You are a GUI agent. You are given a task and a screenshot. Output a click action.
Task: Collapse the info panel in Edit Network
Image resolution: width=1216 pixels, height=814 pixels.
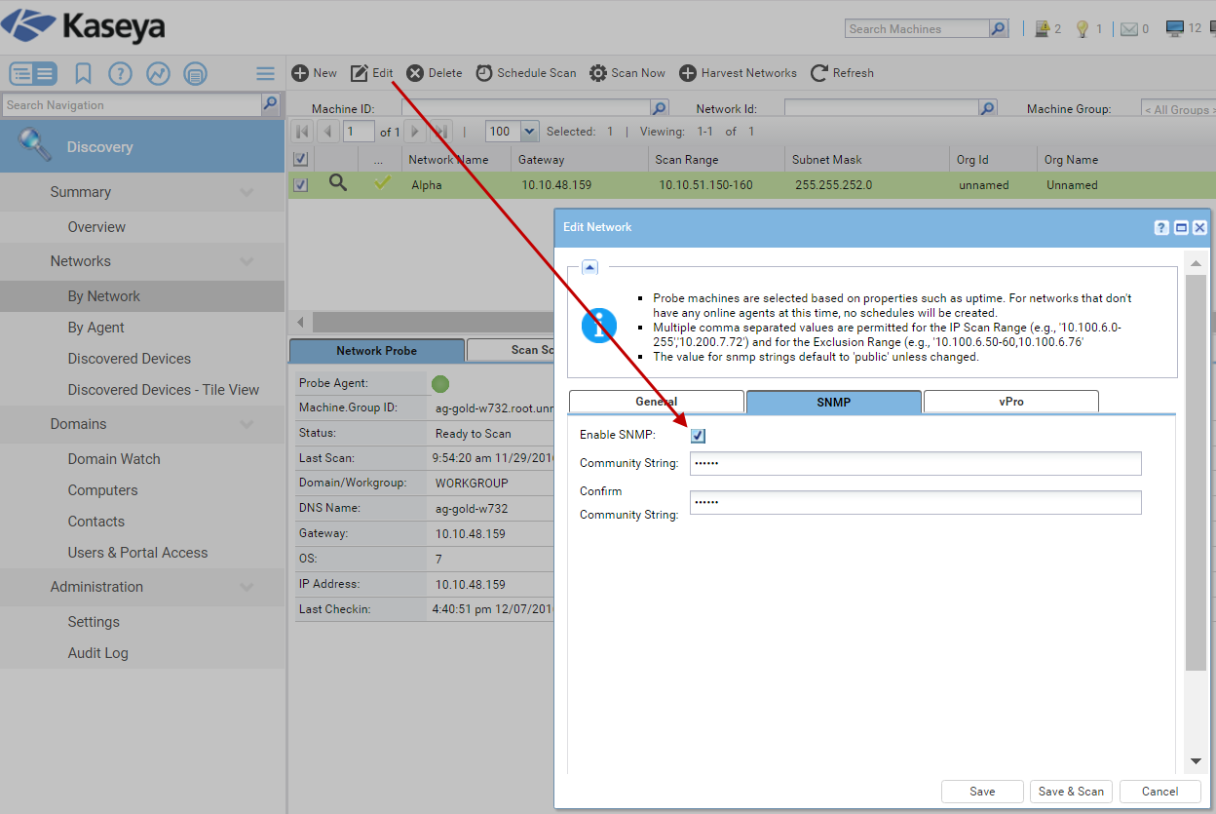[590, 266]
